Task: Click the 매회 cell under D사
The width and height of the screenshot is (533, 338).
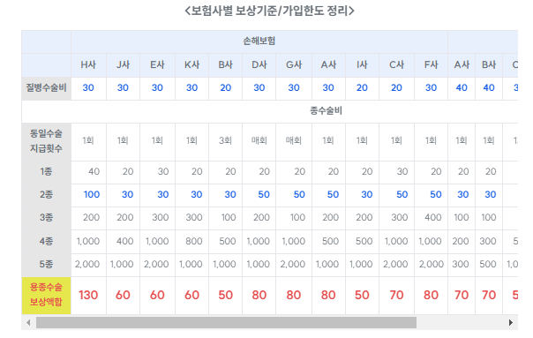Action: pyautogui.click(x=259, y=140)
